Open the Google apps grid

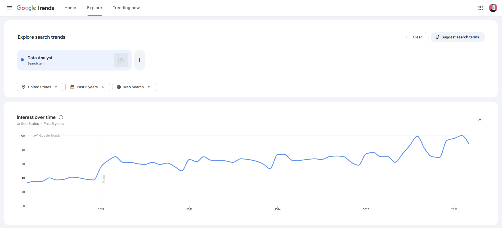point(480,8)
